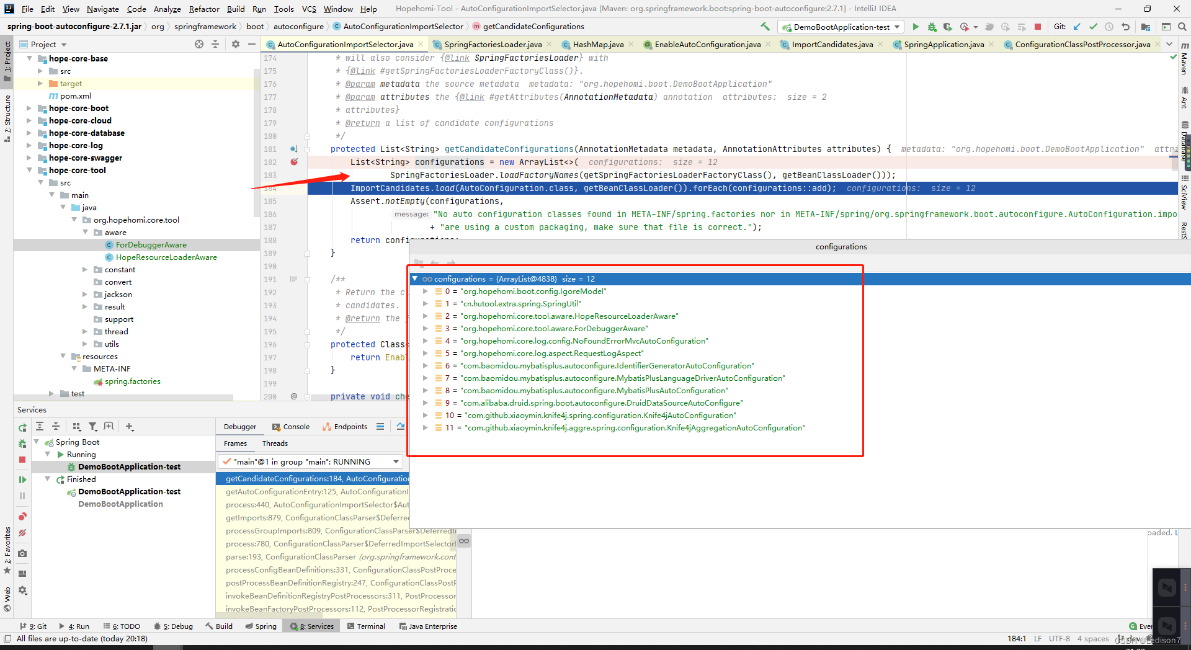Click the locate/scroll from source target icon in the Project panel
This screenshot has width=1191, height=650.
pyautogui.click(x=198, y=44)
